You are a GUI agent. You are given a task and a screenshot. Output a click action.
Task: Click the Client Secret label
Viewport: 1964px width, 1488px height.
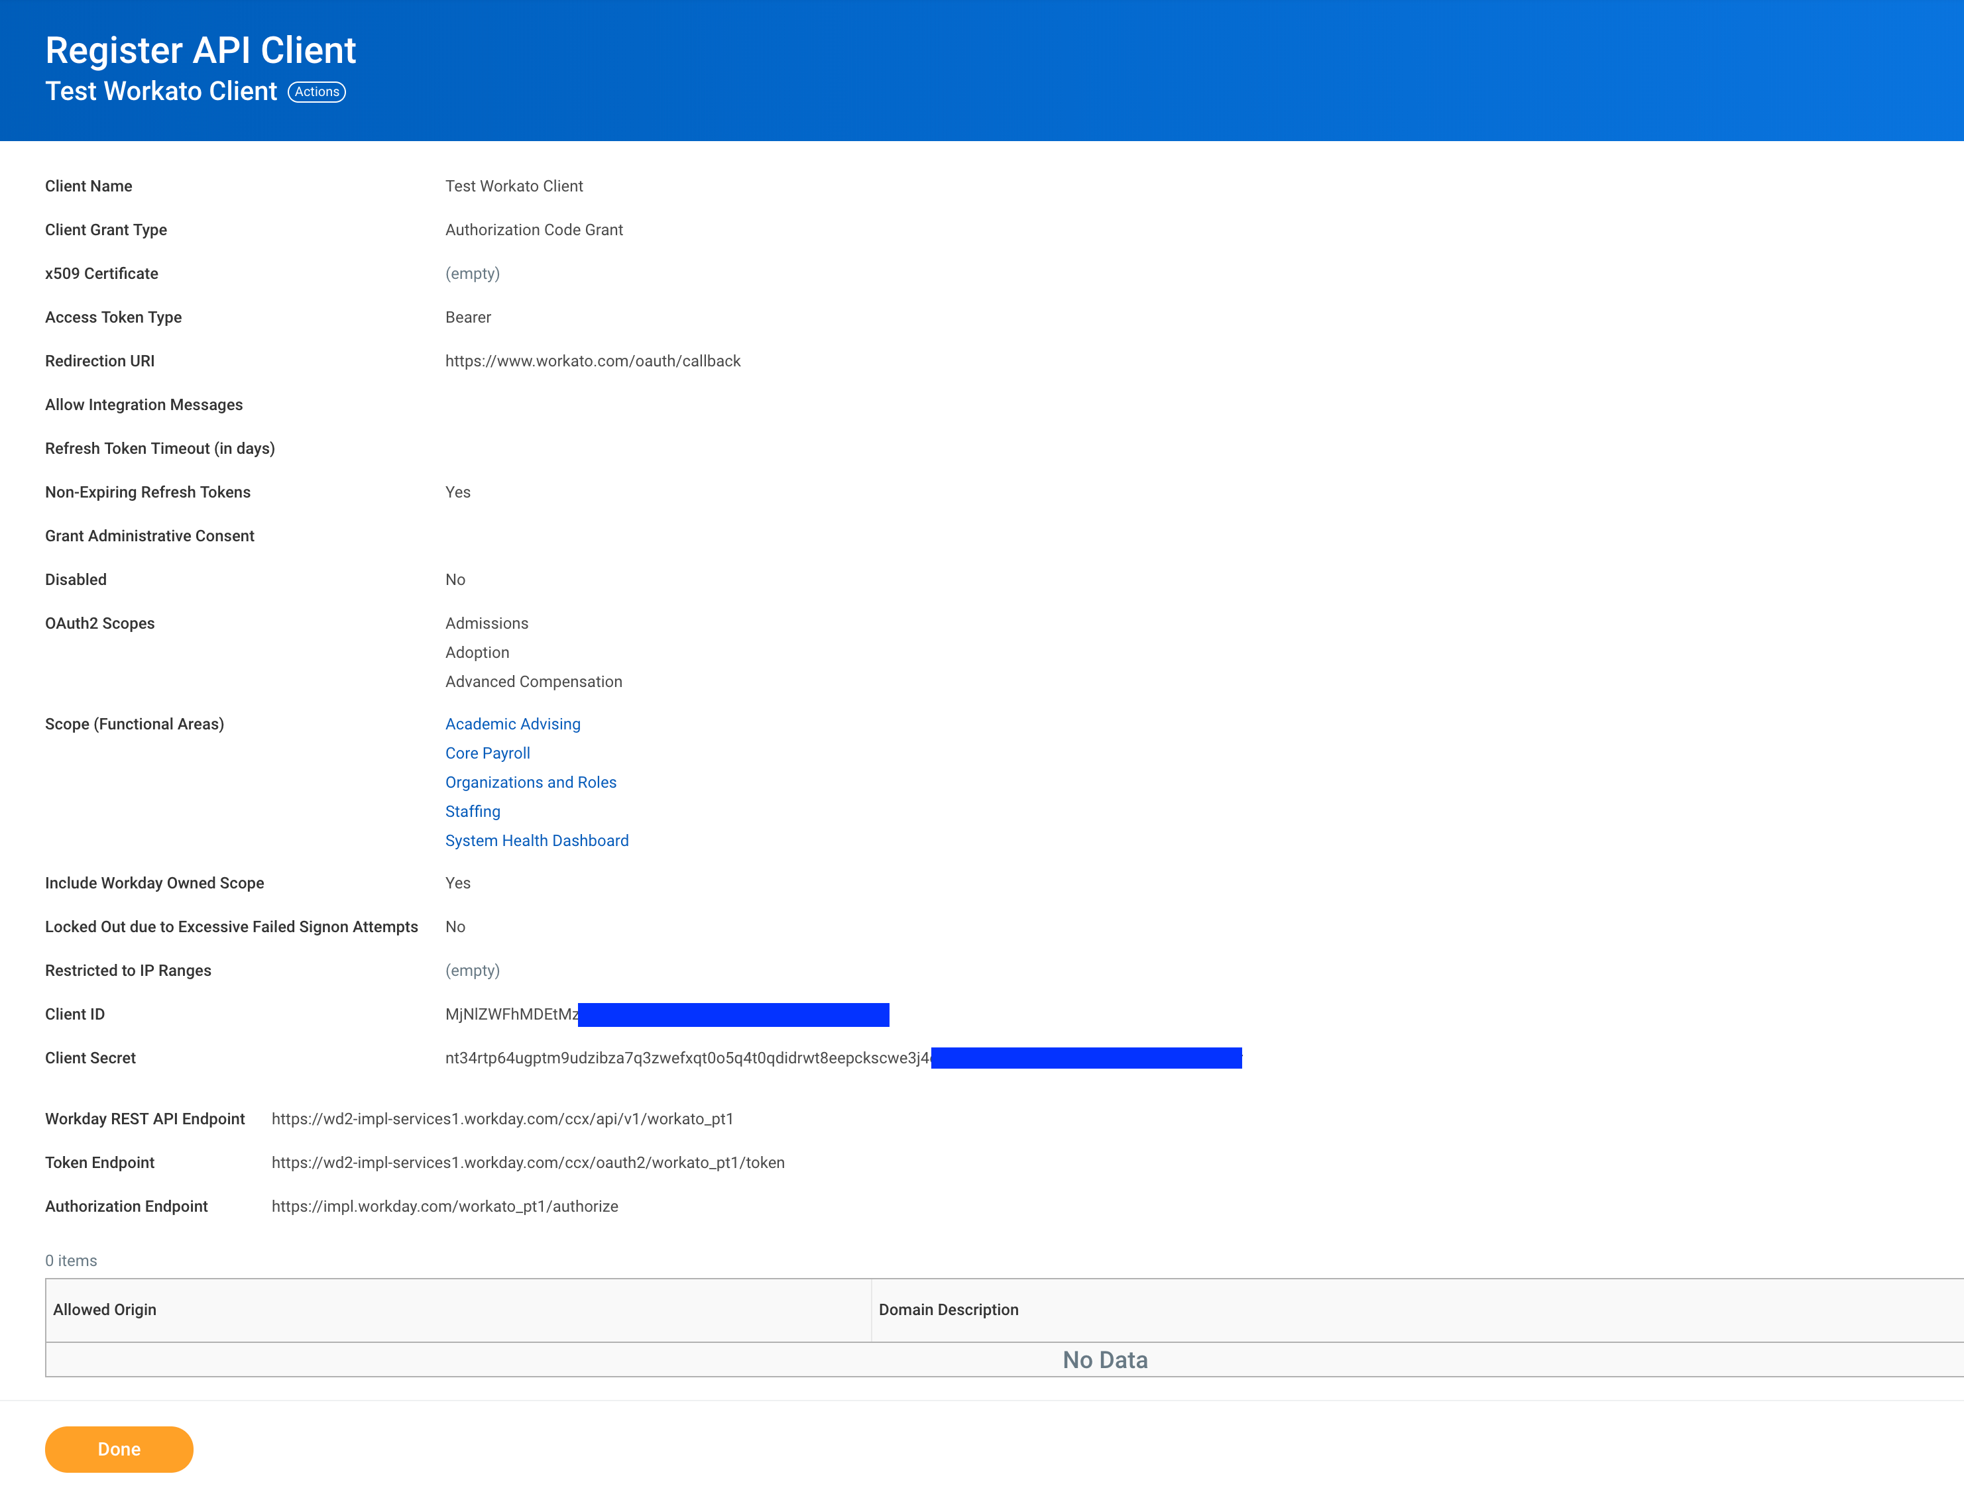click(91, 1057)
